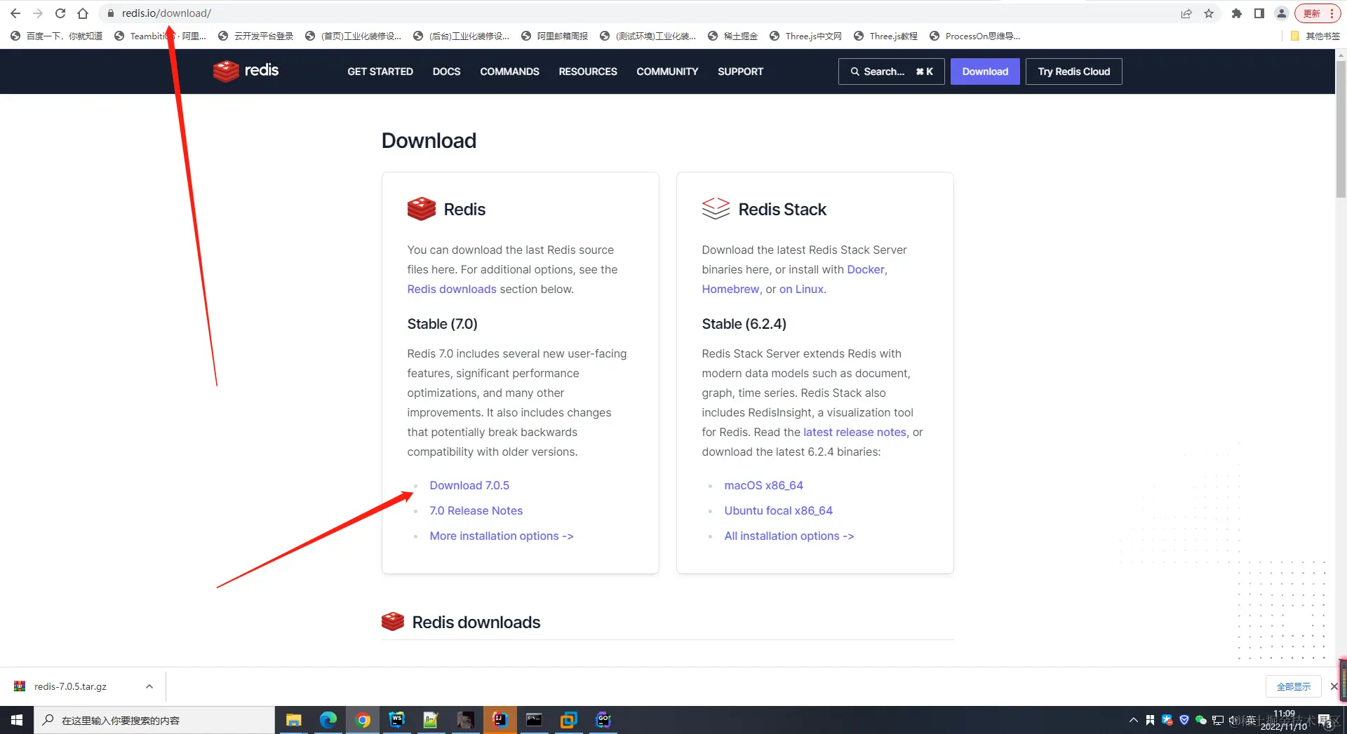This screenshot has width=1347, height=734.
Task: Bookmark this page with the star icon
Action: 1209,13
